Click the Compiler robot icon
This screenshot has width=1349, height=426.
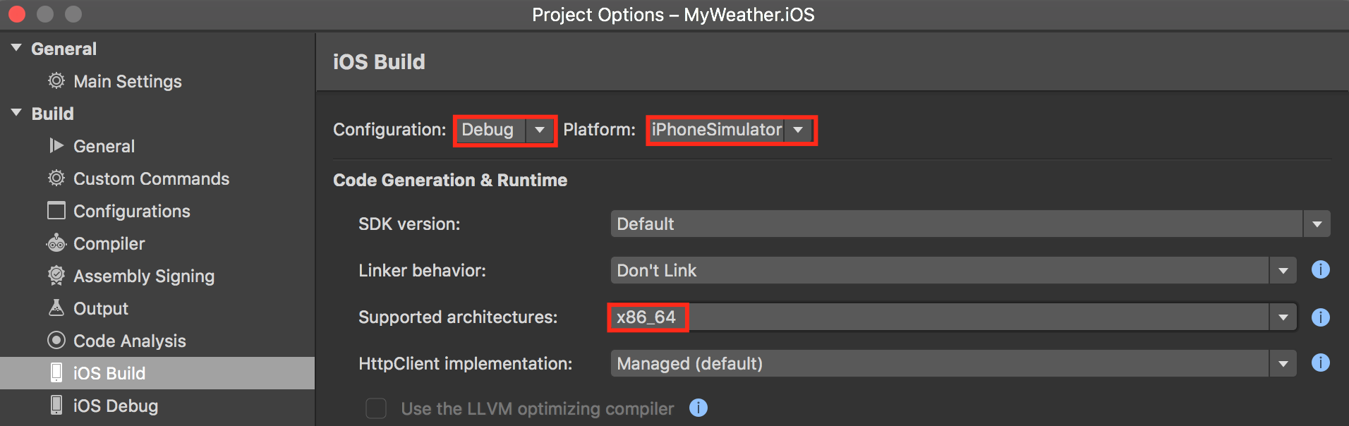(56, 243)
